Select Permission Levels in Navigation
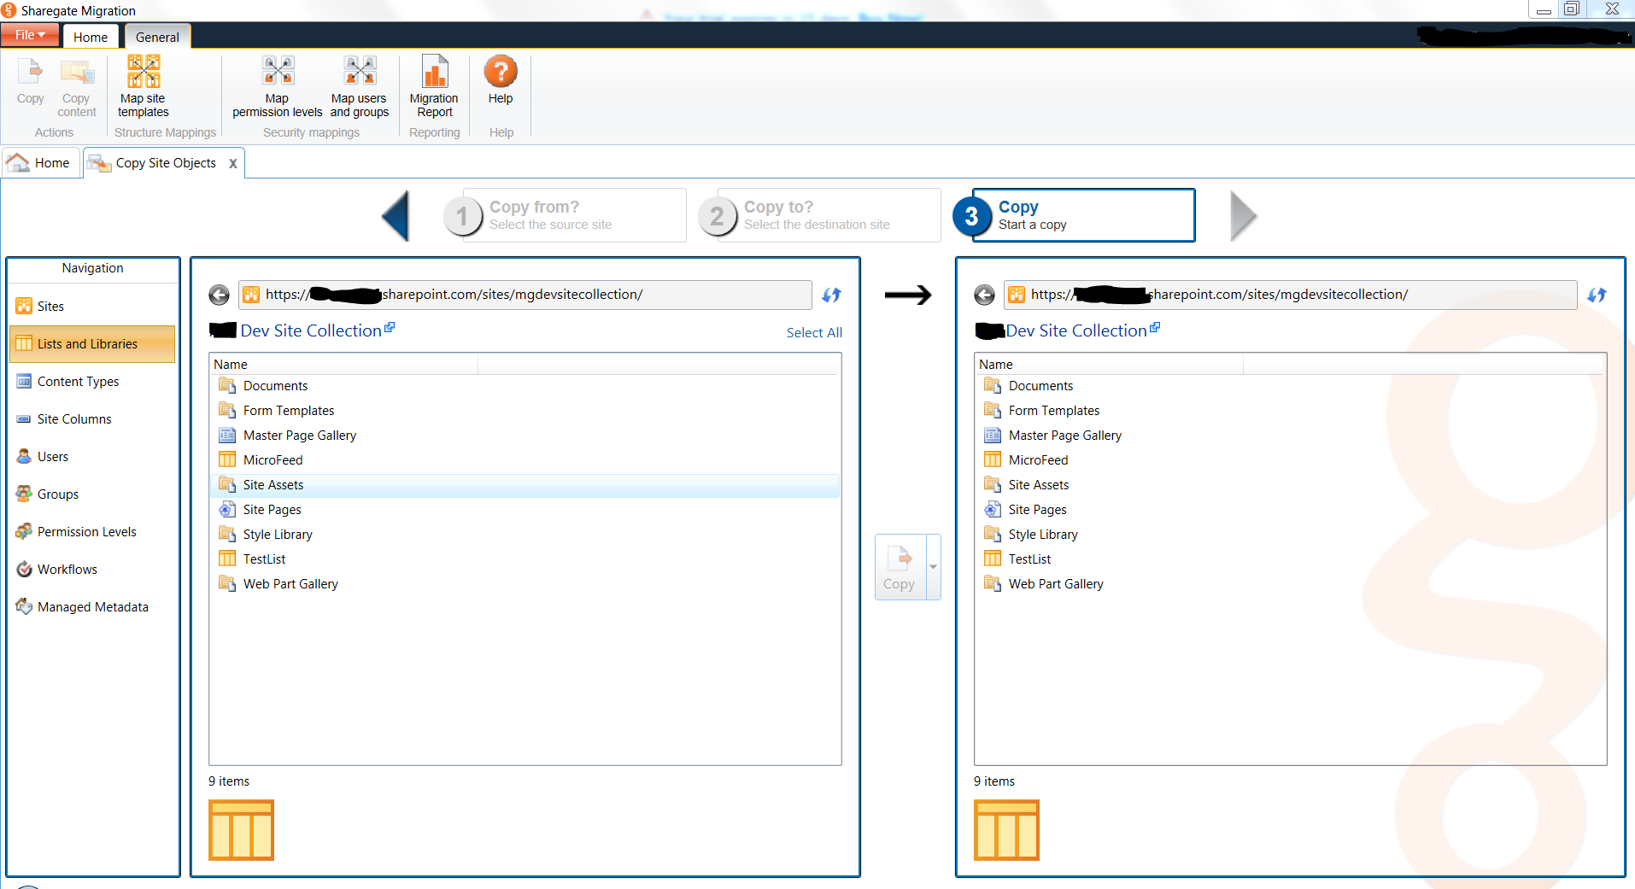The width and height of the screenshot is (1635, 889). pyautogui.click(x=92, y=532)
